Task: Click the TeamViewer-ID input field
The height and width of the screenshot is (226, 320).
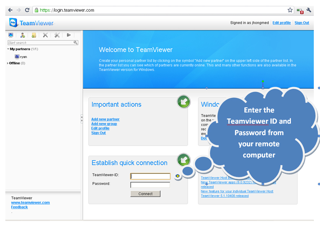Action: [x=150, y=177]
